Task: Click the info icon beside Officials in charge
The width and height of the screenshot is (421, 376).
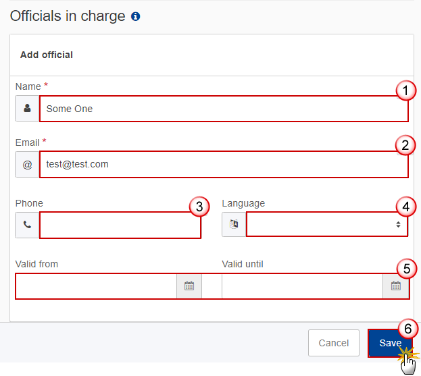Action: (136, 17)
